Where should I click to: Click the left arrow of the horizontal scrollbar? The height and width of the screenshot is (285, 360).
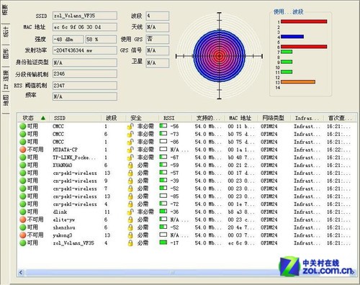click(21, 272)
